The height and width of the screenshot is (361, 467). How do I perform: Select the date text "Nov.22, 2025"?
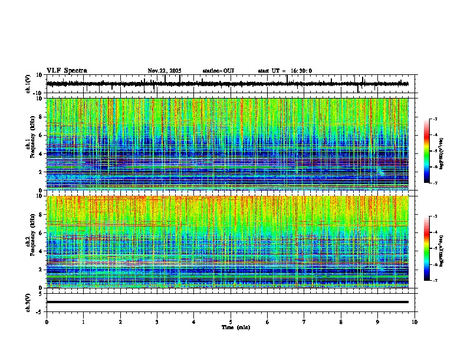pos(165,71)
